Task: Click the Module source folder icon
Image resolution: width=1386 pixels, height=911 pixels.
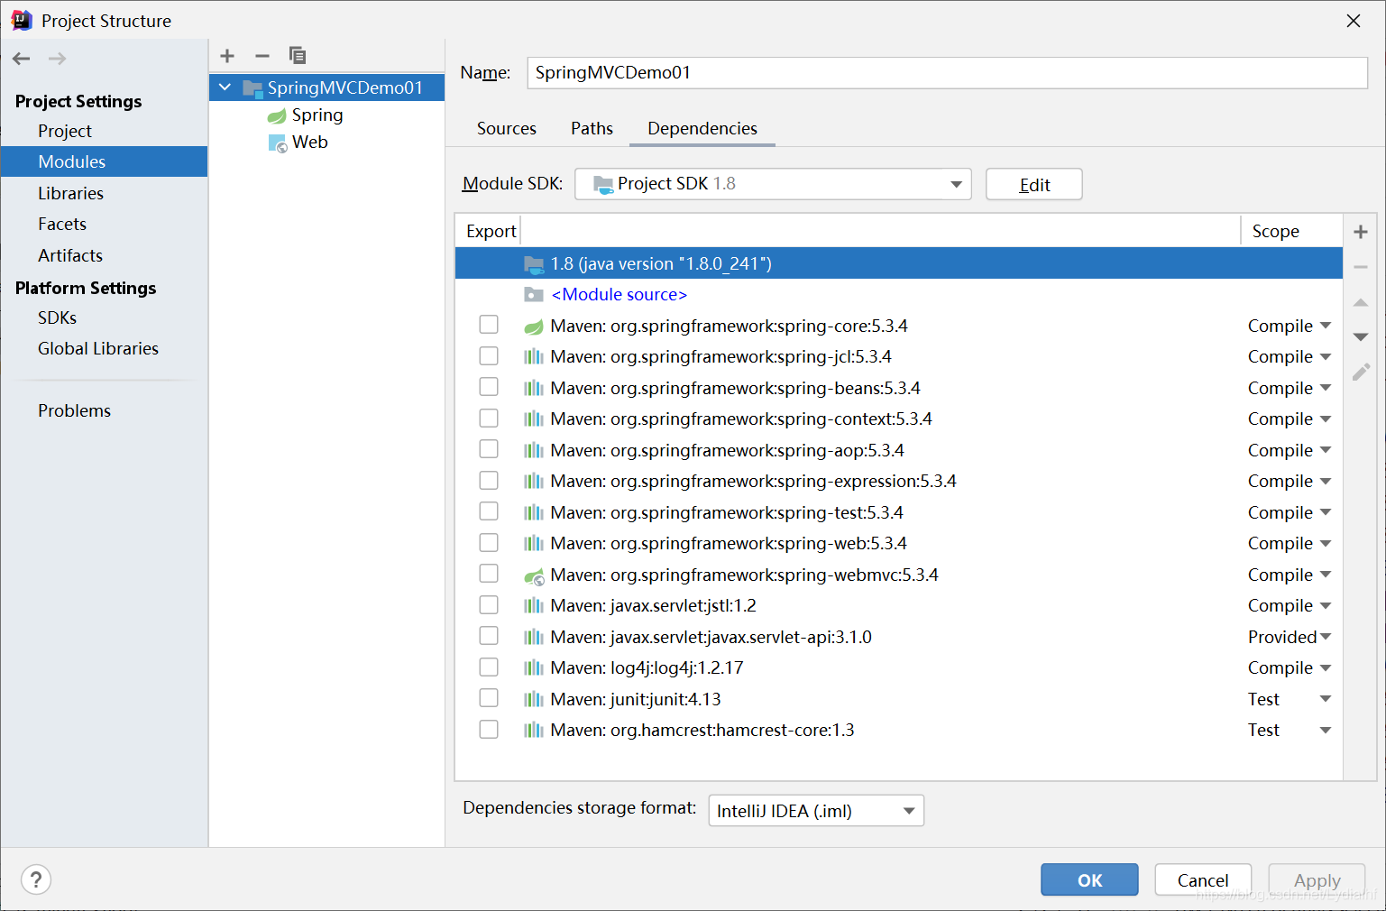Action: tap(534, 295)
